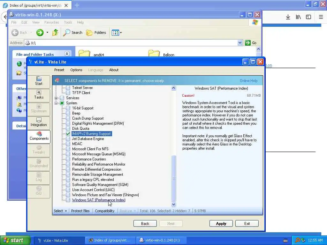Toggle the Folders pane in Explorer

pos(96,33)
